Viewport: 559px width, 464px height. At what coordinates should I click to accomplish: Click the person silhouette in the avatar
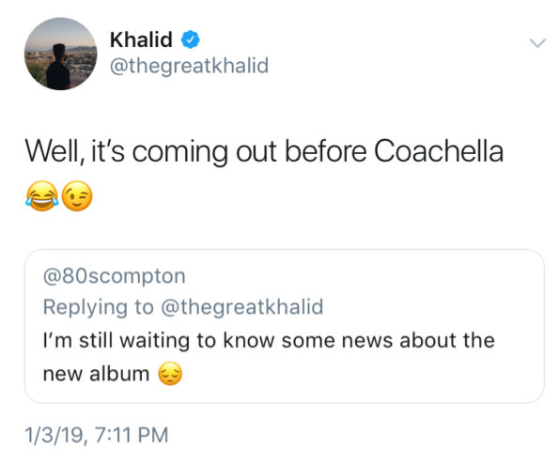[59, 67]
